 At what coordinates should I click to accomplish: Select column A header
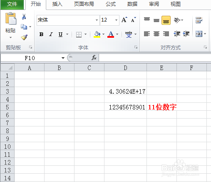tap(30, 68)
